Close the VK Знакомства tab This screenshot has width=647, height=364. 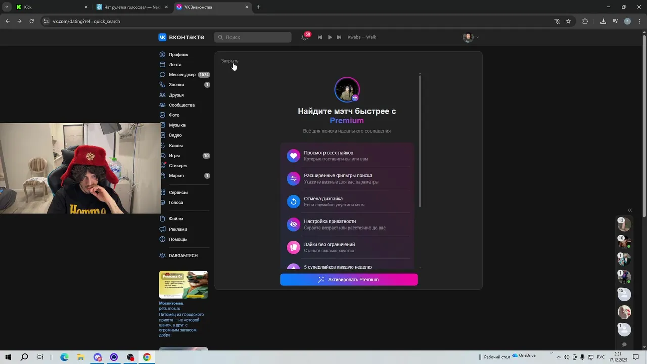(x=247, y=7)
